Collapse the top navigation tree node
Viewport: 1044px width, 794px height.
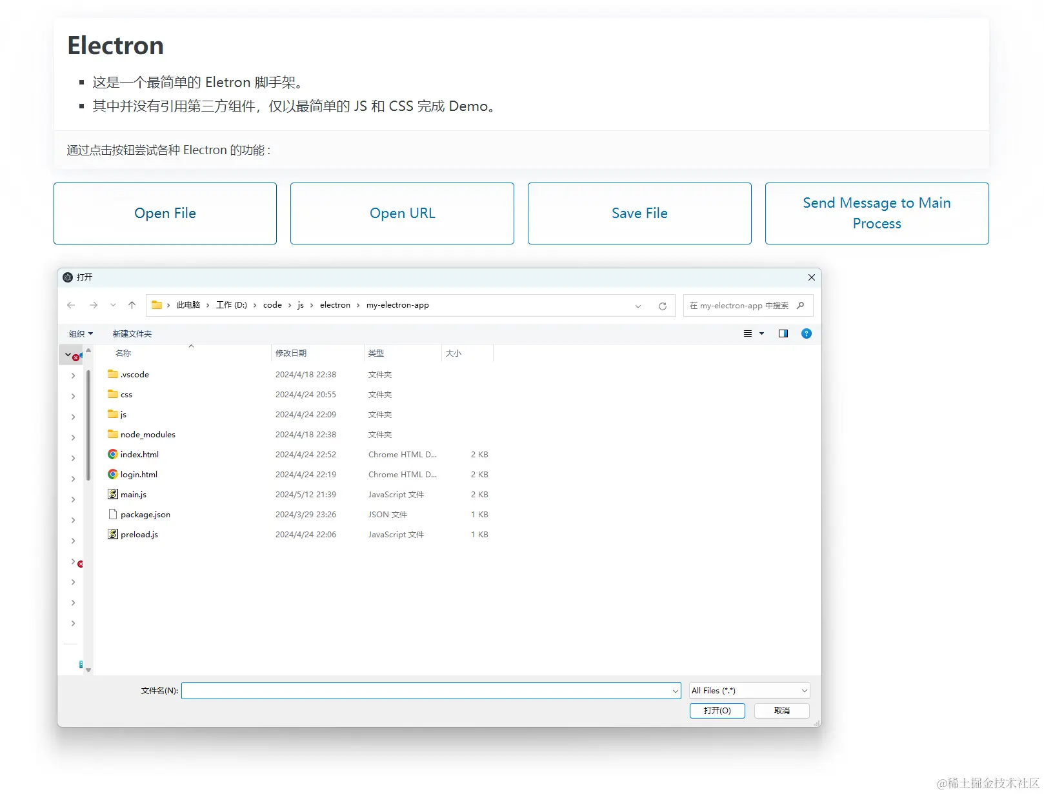coord(68,354)
